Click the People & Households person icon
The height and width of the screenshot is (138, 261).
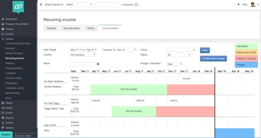(3, 24)
